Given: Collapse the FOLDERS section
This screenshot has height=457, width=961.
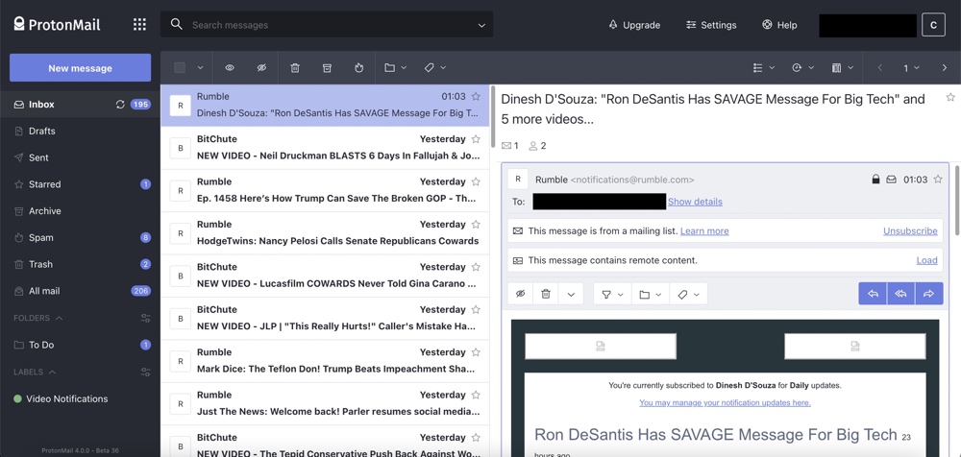Looking at the screenshot, I should [x=38, y=318].
